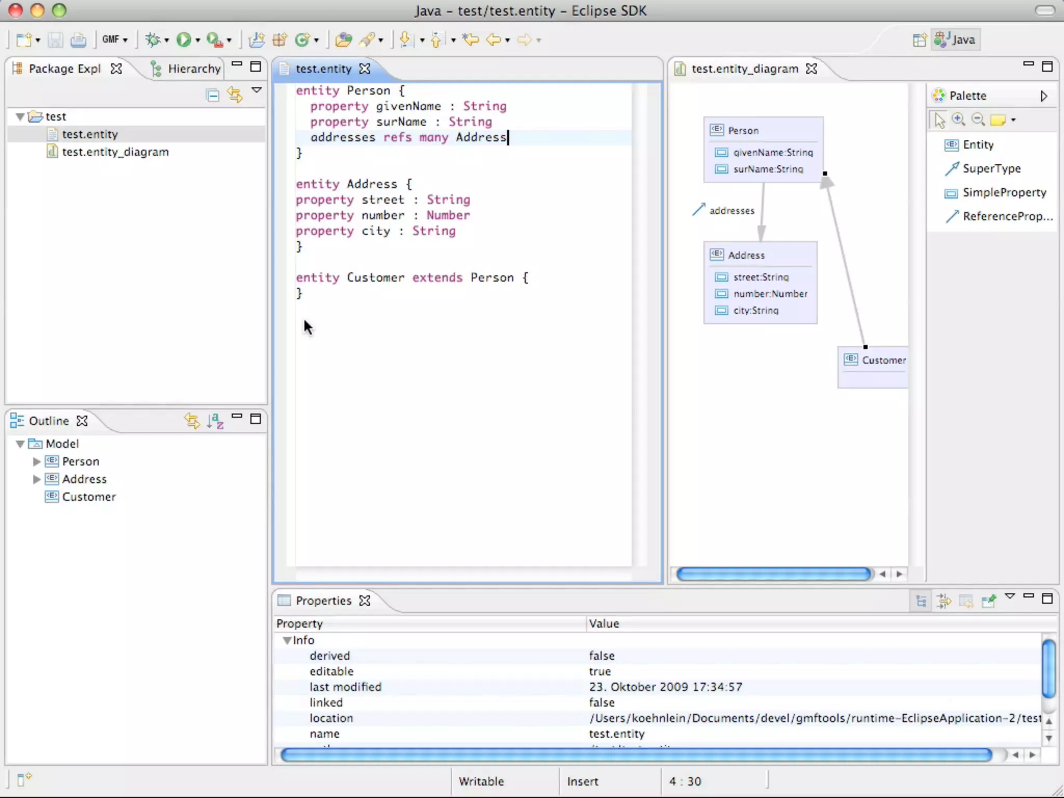
Task: Click the Debug bug toolbar icon
Action: click(153, 39)
